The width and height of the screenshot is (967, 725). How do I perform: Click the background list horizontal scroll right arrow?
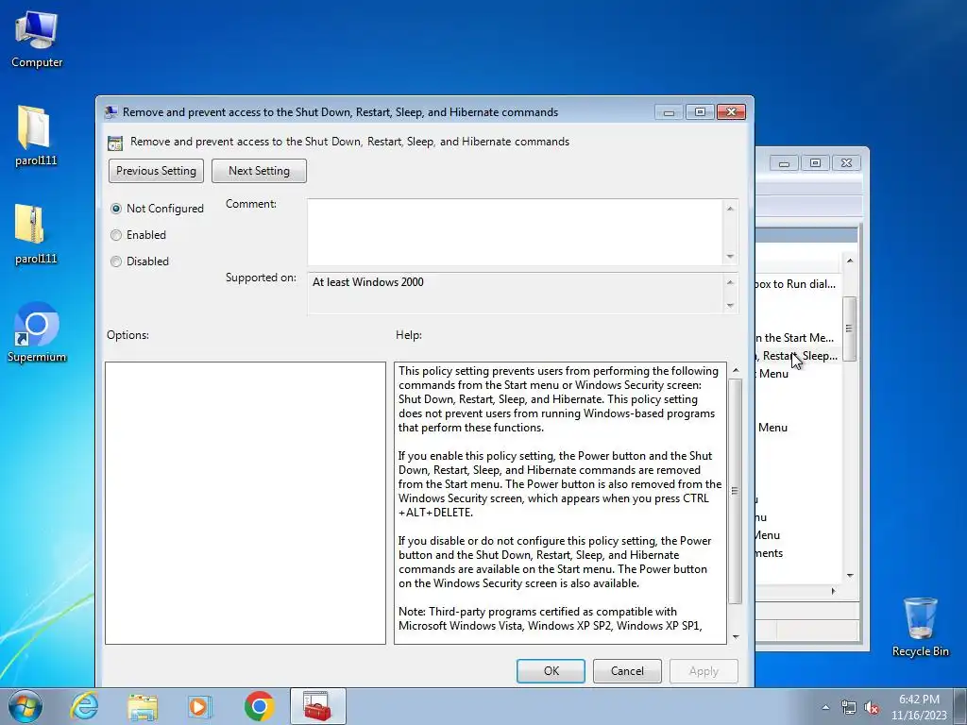[x=833, y=591]
